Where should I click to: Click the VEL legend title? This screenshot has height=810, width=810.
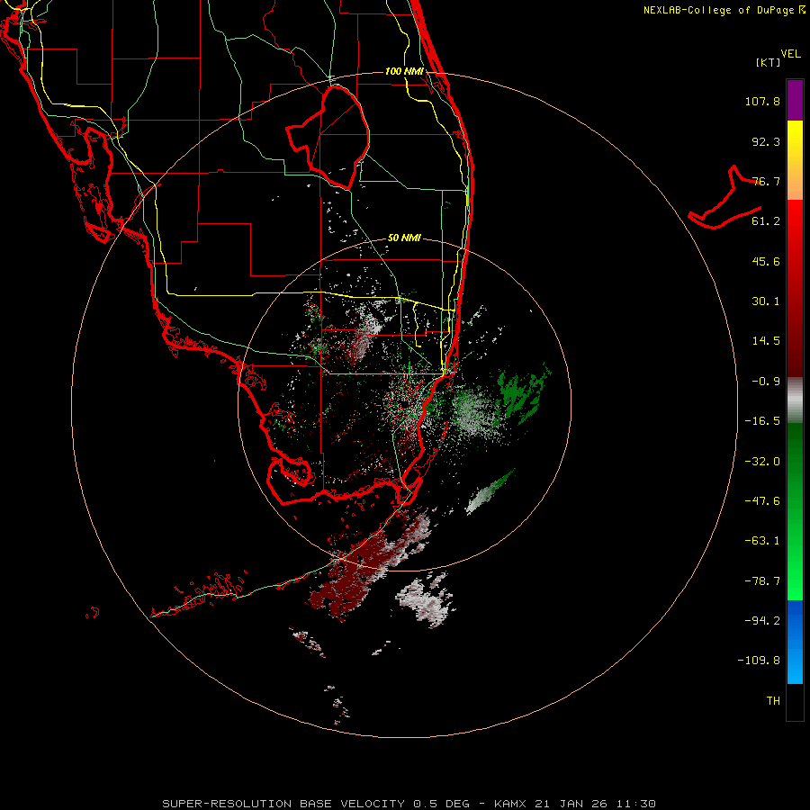790,54
